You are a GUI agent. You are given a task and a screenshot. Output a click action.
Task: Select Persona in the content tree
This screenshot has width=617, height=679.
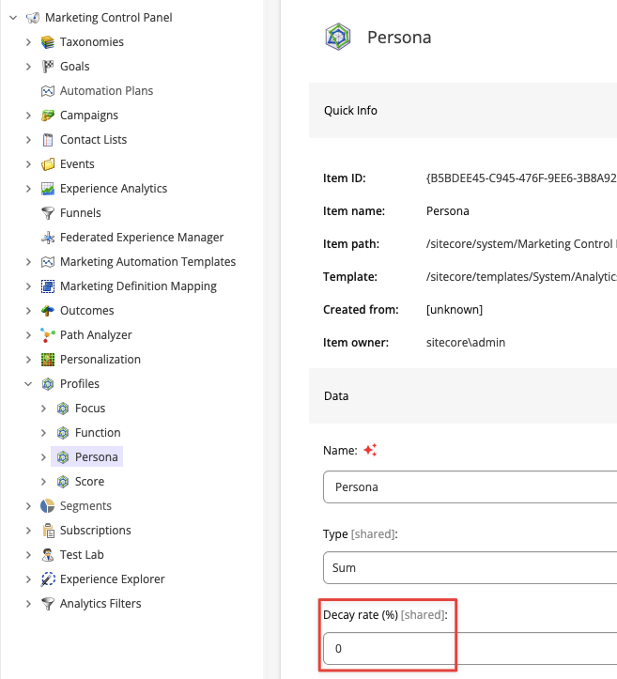(x=87, y=456)
